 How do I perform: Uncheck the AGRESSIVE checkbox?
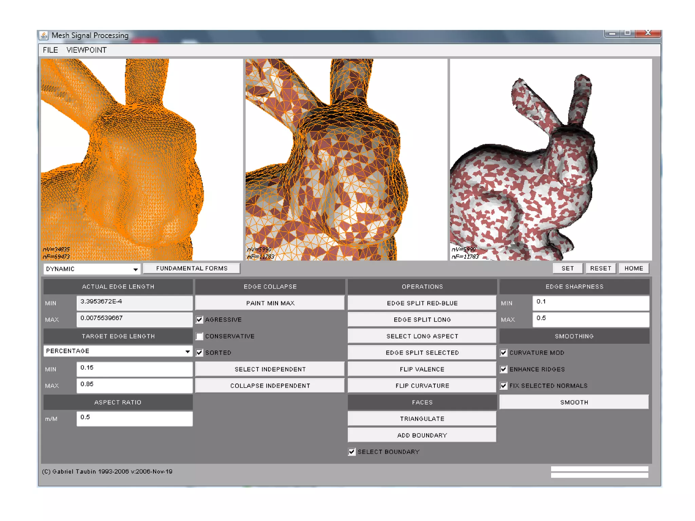tap(200, 320)
